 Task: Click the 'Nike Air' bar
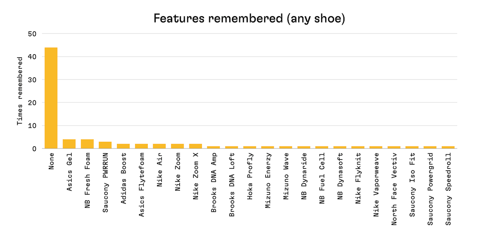point(159,146)
